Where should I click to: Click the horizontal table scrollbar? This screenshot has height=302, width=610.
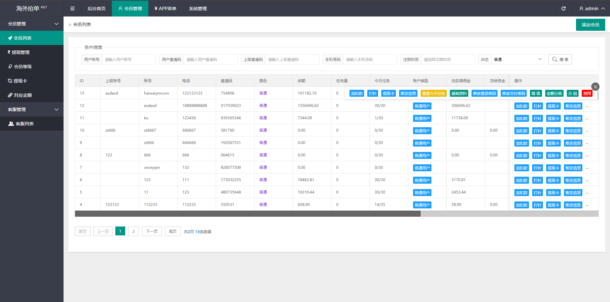247,214
